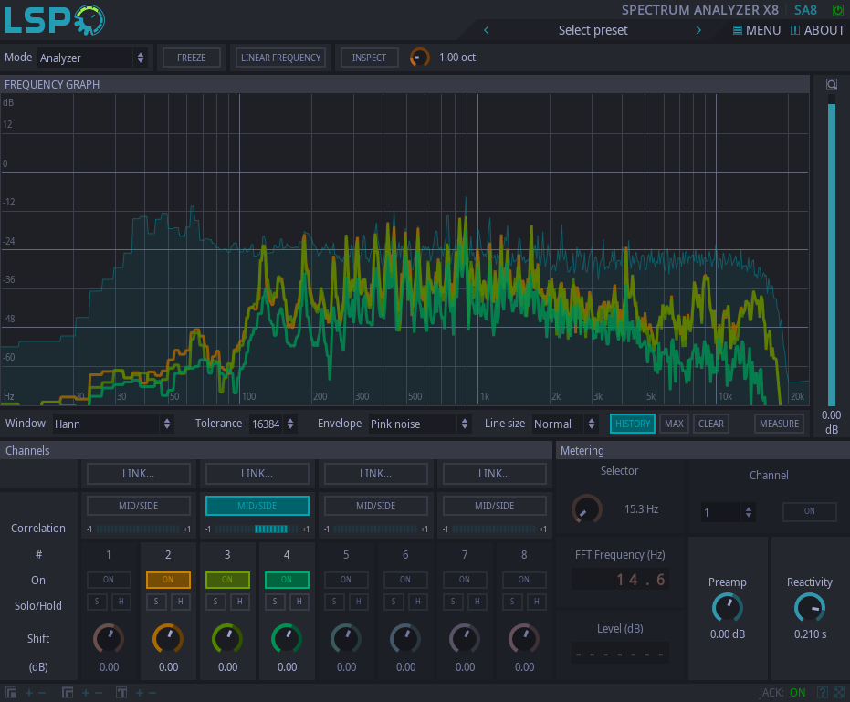Click the MEASURE button

[x=779, y=424]
